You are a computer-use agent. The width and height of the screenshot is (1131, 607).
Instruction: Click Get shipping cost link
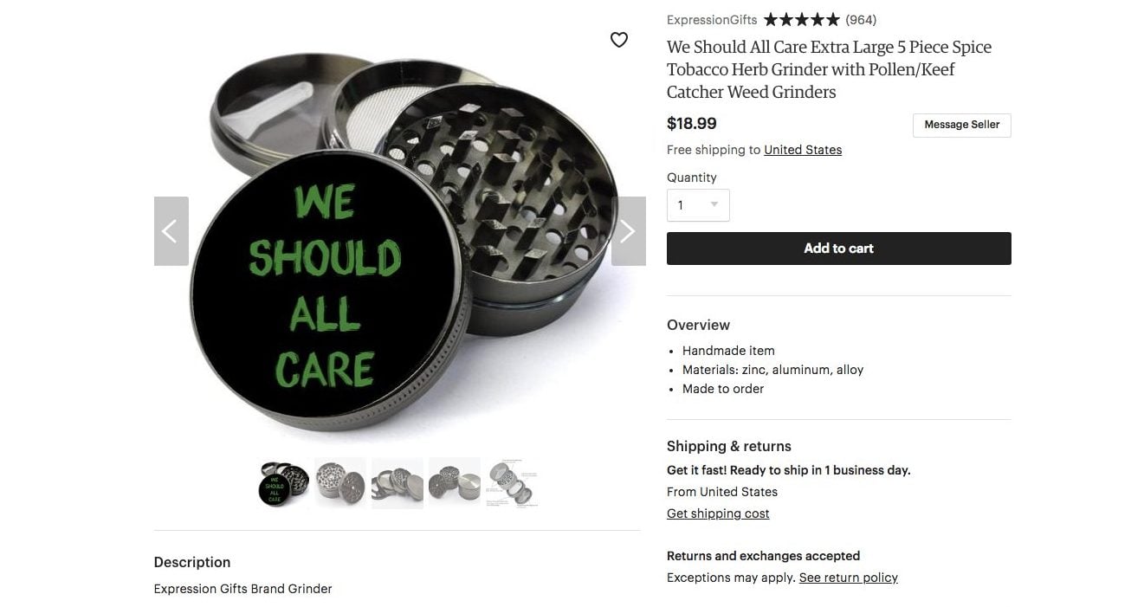(718, 513)
